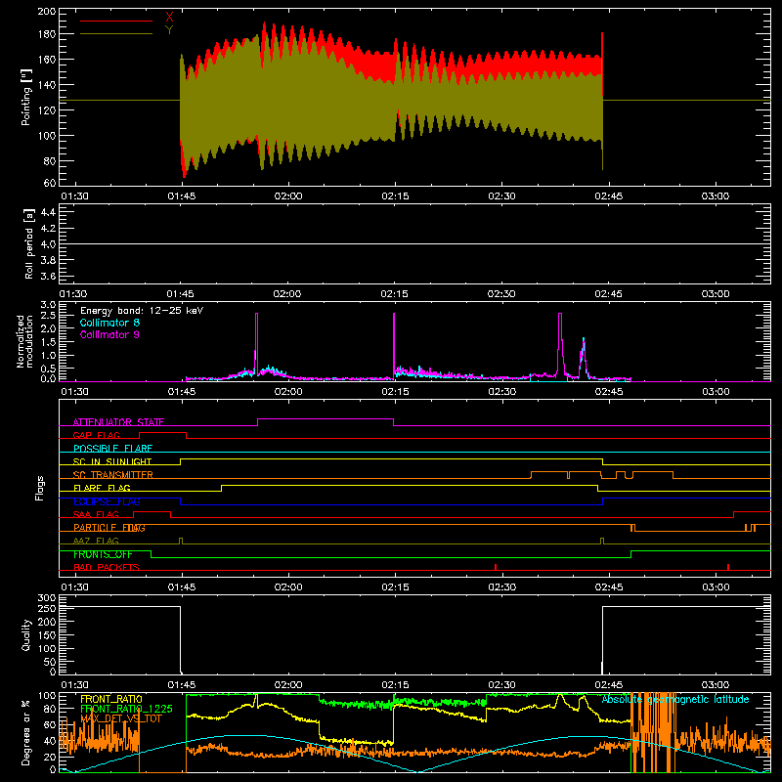The width and height of the screenshot is (782, 782).
Task: Click the MAX_DET_VS_TOT legend entry
Action: click(x=121, y=718)
